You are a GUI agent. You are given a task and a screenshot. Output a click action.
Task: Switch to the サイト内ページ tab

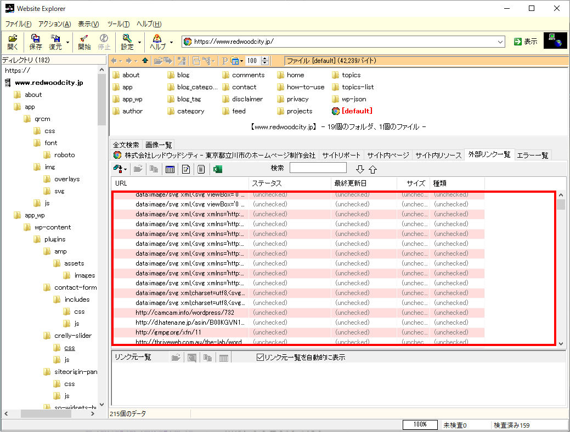[x=388, y=155]
